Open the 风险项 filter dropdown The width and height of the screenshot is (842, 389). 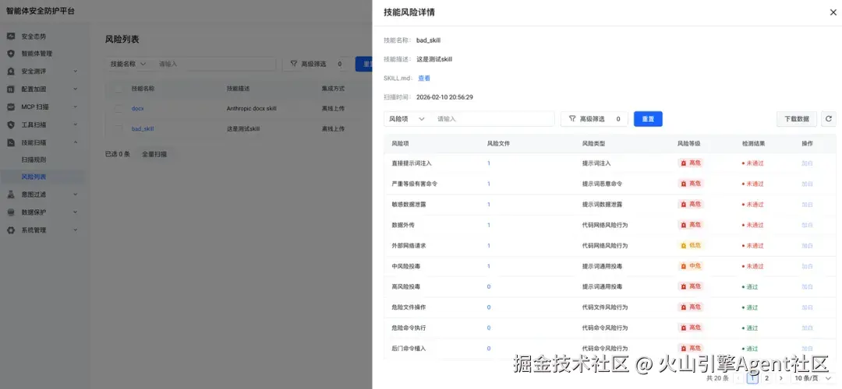(408, 119)
